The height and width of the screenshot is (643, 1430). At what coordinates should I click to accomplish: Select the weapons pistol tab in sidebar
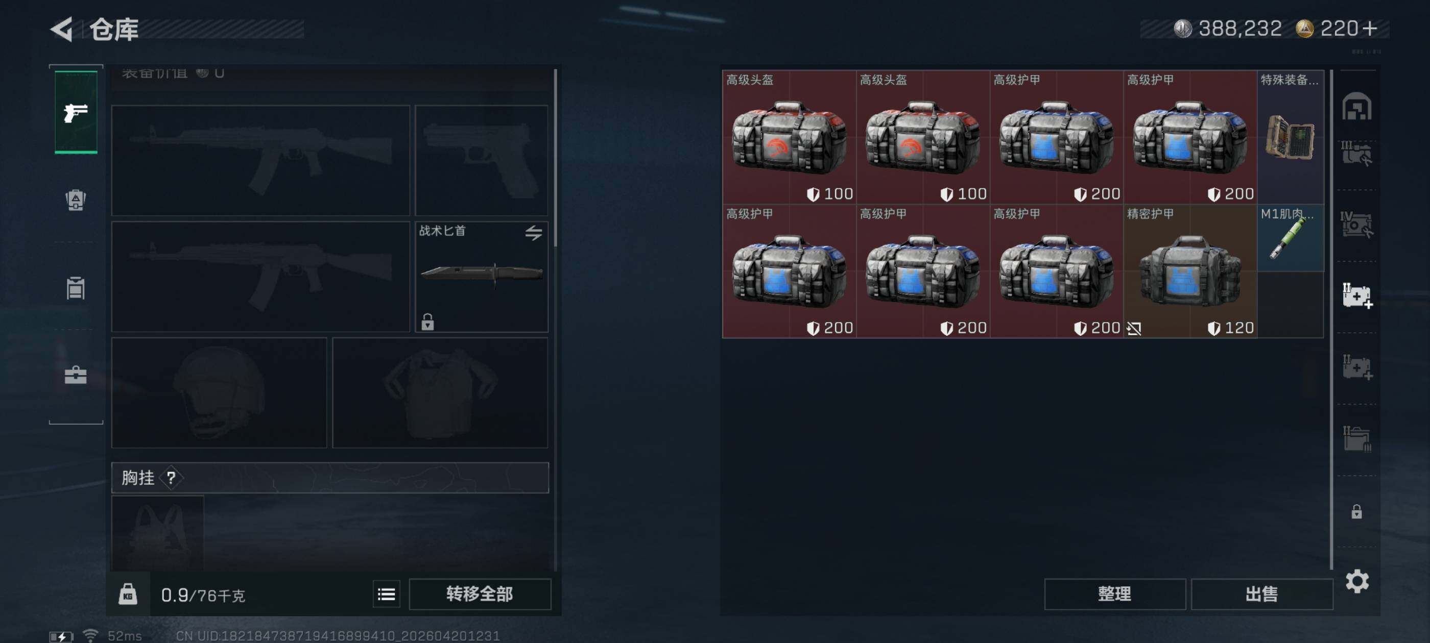(x=76, y=113)
